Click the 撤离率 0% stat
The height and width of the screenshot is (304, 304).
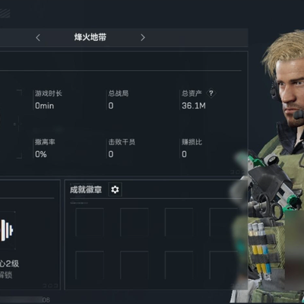click(45, 148)
